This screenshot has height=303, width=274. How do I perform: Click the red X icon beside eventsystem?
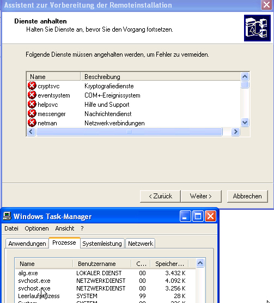pyautogui.click(x=32, y=95)
